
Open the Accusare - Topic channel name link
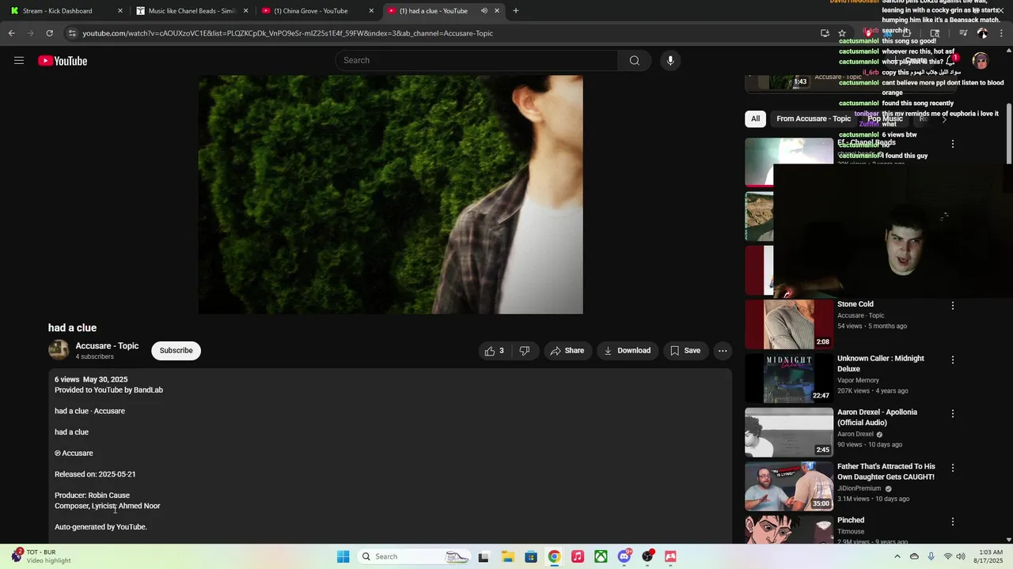[x=107, y=346]
